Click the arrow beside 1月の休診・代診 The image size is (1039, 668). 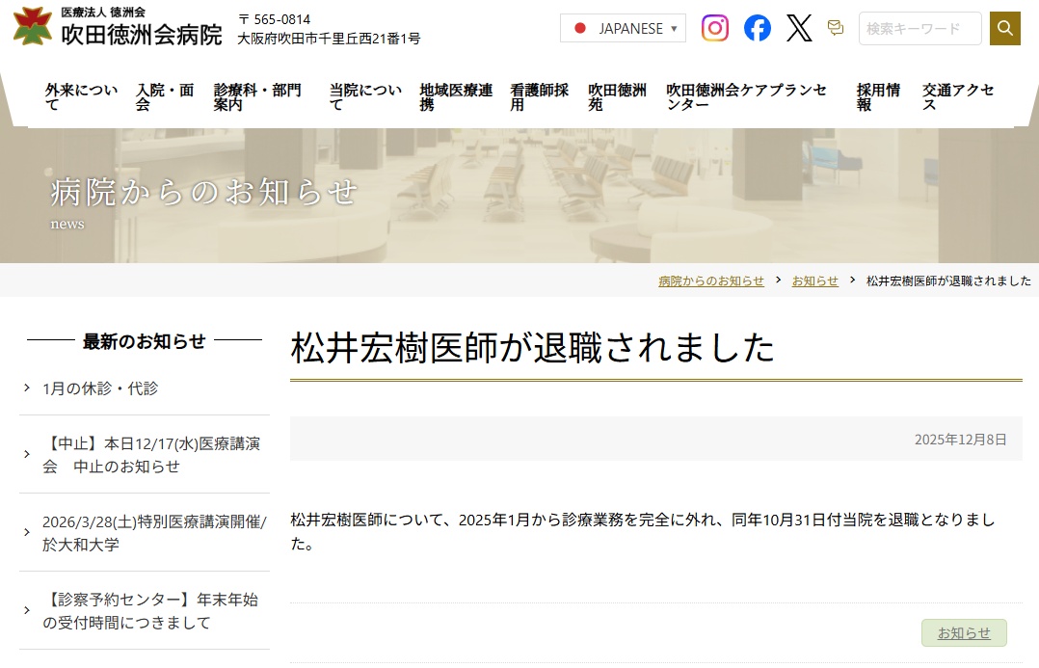[x=27, y=388]
